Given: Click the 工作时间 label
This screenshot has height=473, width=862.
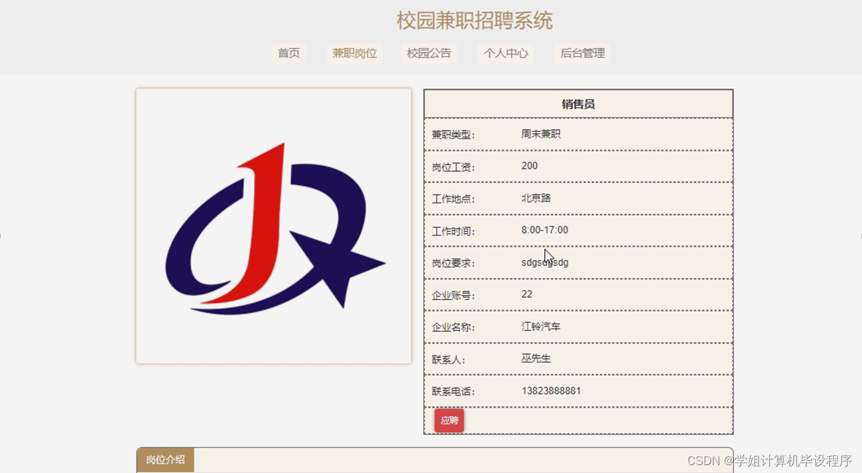Looking at the screenshot, I should pyautogui.click(x=453, y=231).
